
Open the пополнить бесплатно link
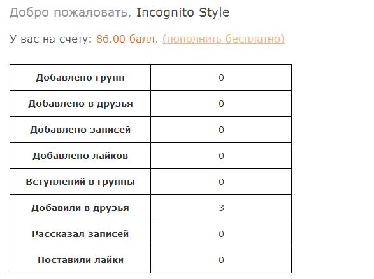pyautogui.click(x=224, y=39)
